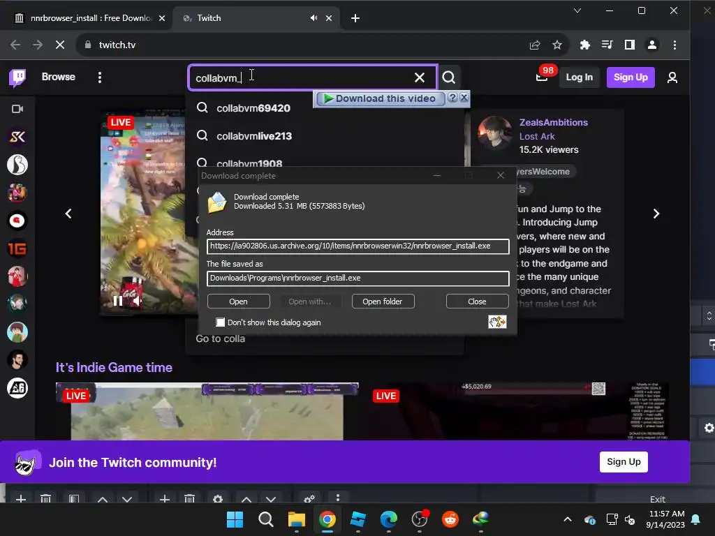Open the tab search dropdown chevron
715x536 pixels.
[x=577, y=10]
